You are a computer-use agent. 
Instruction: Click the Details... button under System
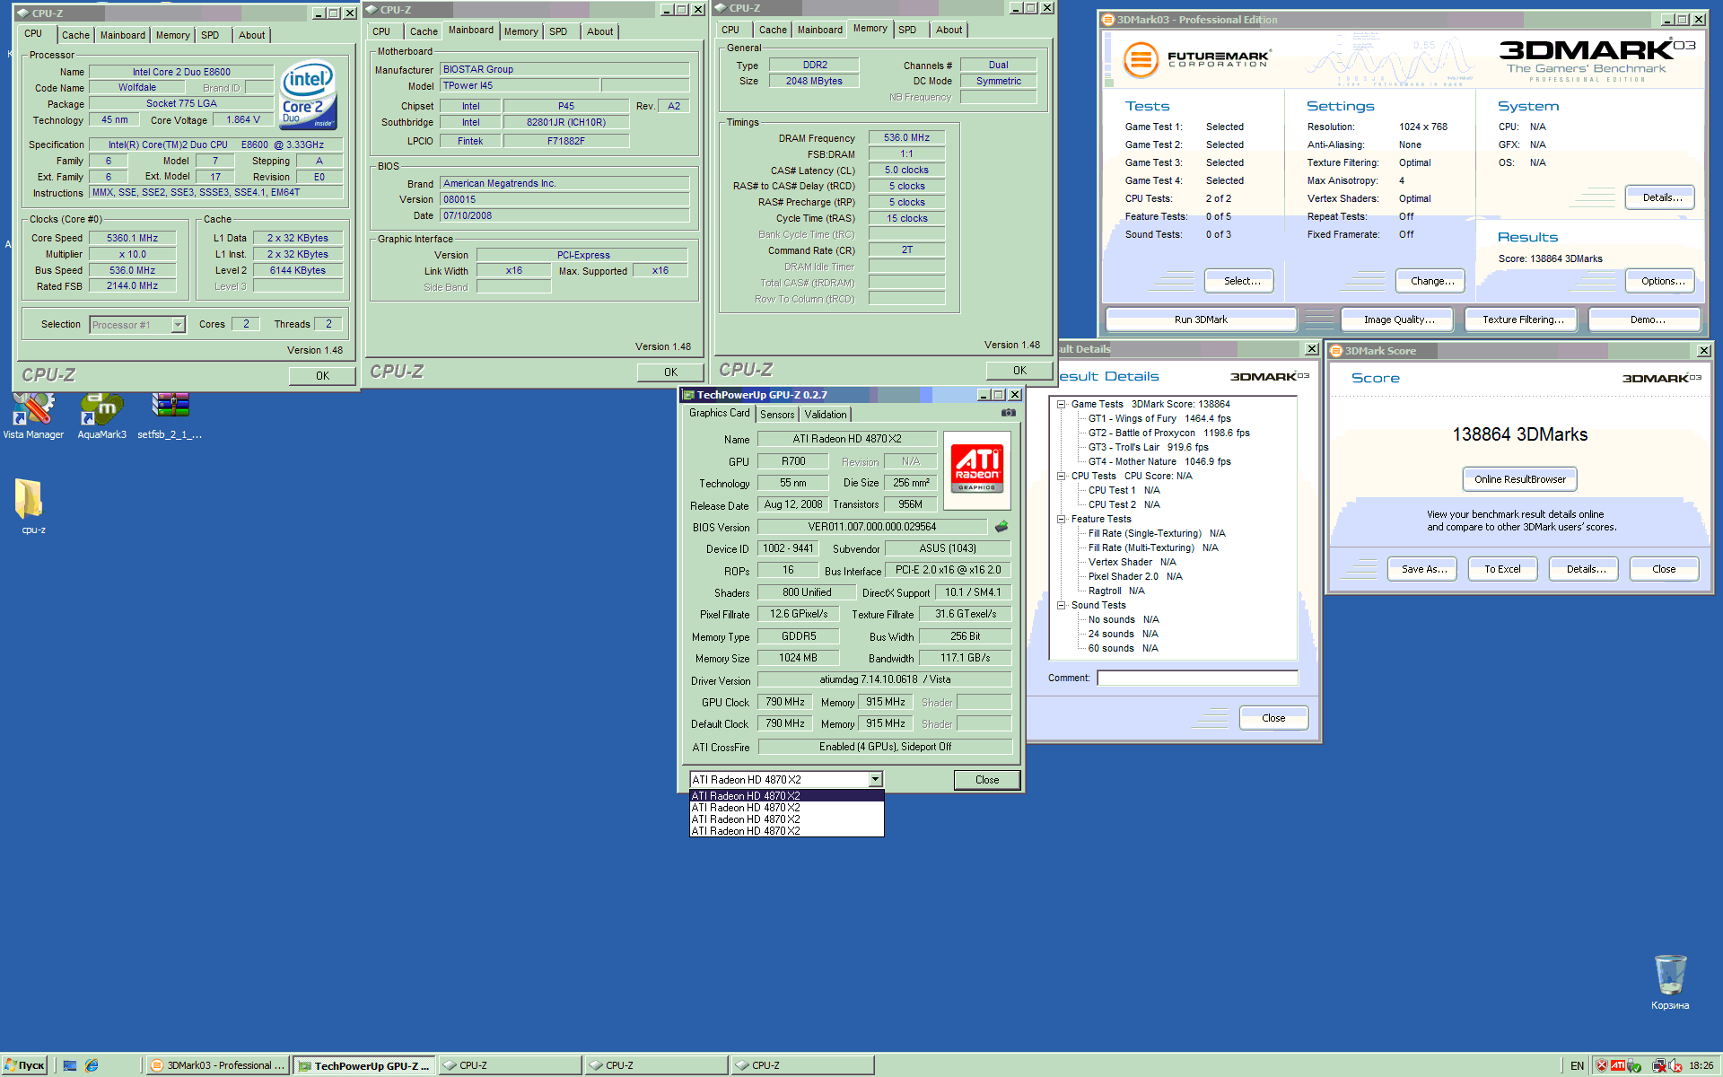1662,197
